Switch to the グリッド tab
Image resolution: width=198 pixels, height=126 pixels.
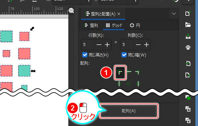pos(114,25)
